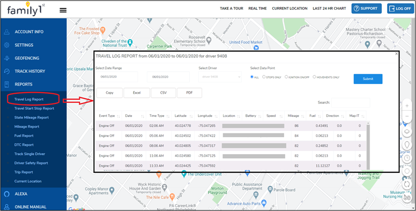Image resolution: width=416 pixels, height=211 pixels.
Task: Click Roosevelt Elementary School map pin
Action: pyautogui.click(x=209, y=40)
